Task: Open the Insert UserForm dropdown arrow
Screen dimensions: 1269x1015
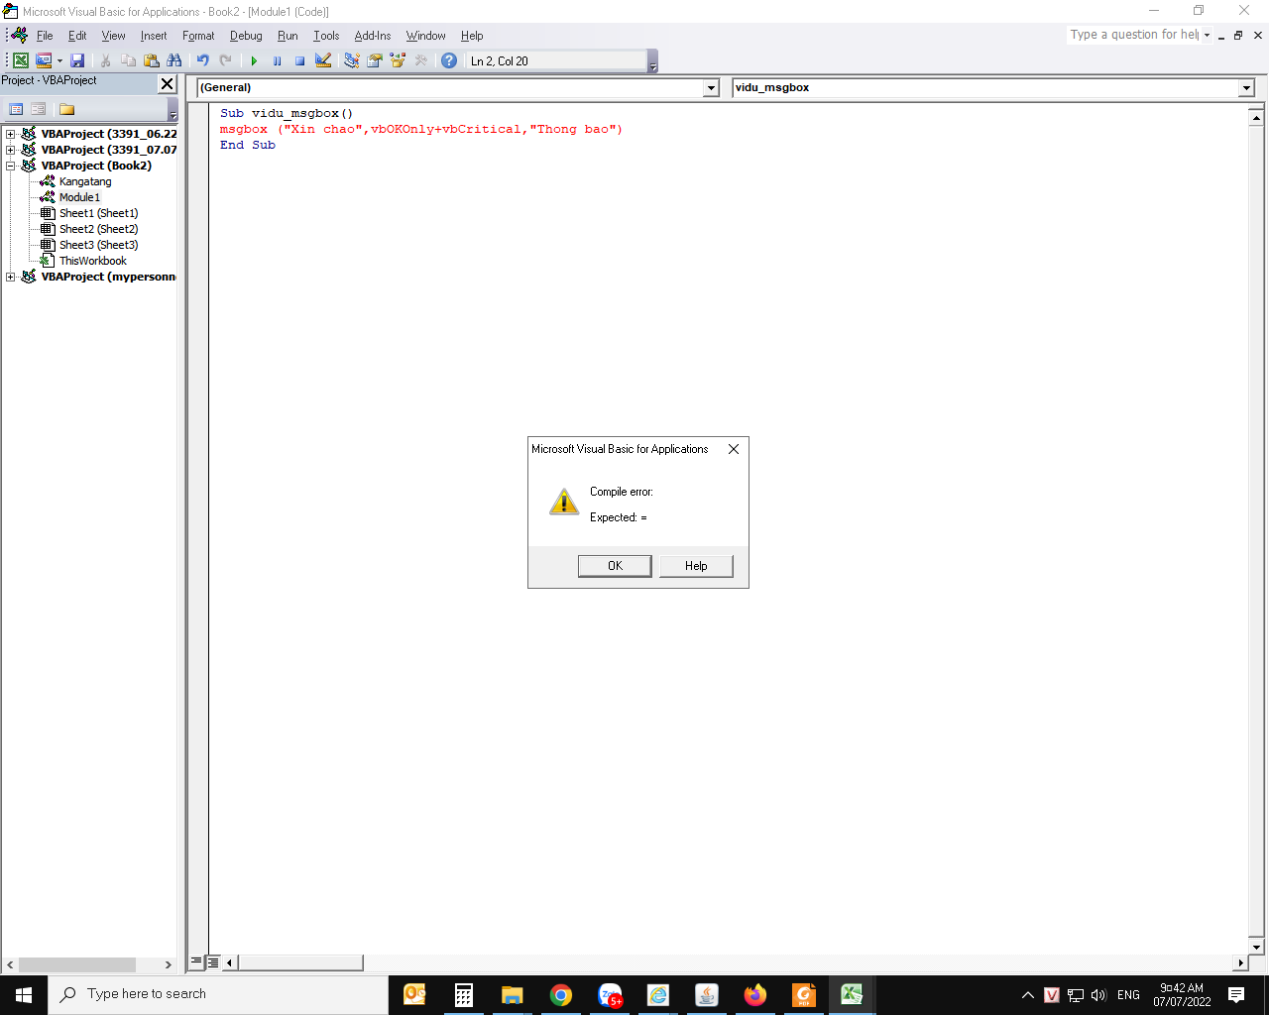Action: click(x=59, y=60)
